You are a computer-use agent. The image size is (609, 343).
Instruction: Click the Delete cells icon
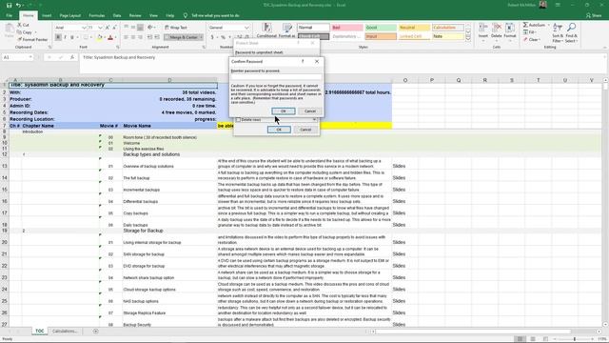coord(497,29)
